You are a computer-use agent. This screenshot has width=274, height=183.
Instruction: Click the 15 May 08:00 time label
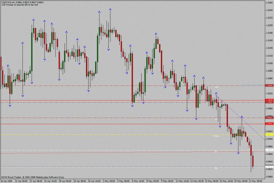[212, 181]
